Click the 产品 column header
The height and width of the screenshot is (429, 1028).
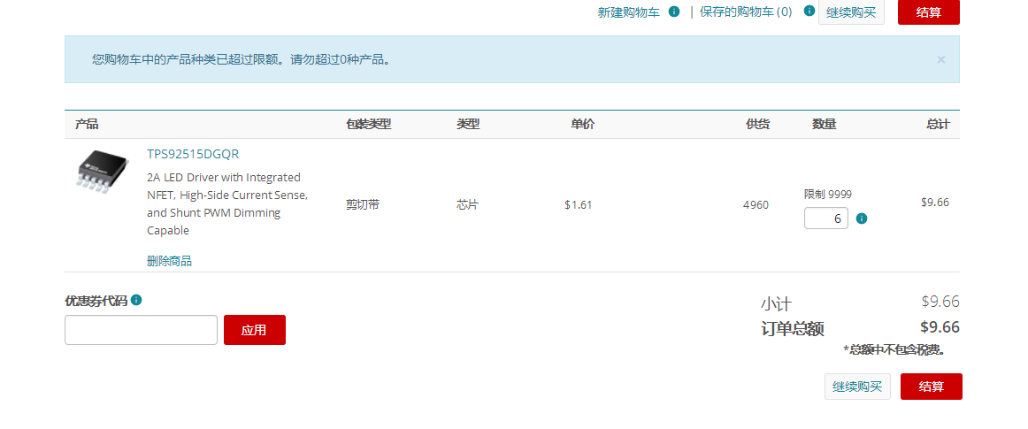pyautogui.click(x=87, y=124)
